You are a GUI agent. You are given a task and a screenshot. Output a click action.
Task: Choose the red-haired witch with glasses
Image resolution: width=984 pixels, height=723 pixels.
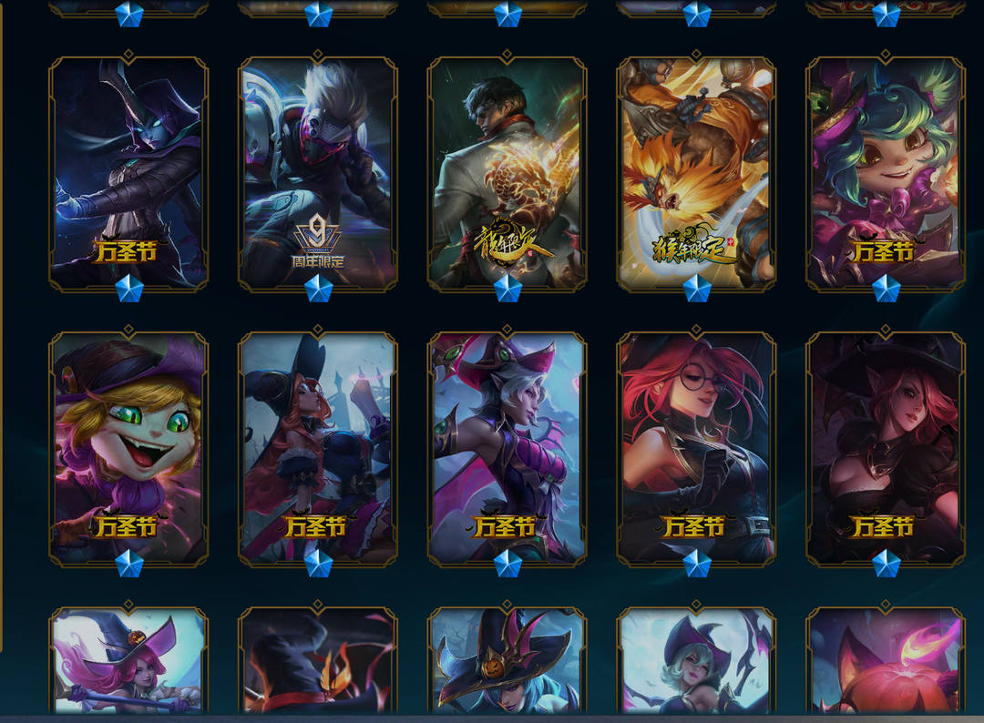point(697,448)
